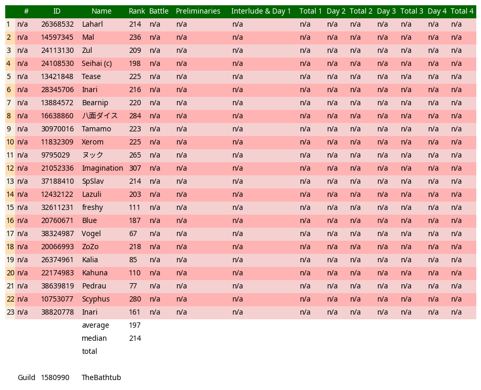Click rank value 280 for Scyphus
The width and height of the screenshot is (481, 390).
point(135,299)
